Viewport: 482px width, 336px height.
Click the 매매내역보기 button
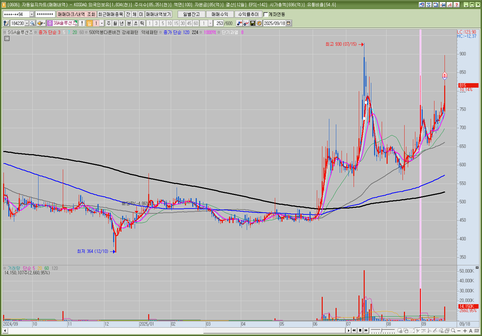(158, 14)
